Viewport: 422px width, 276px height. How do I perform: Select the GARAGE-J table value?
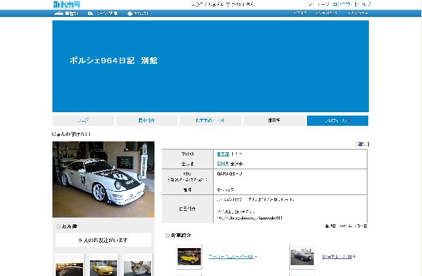coord(229,173)
